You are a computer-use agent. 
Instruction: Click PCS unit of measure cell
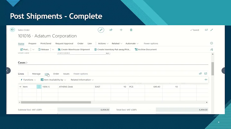point(137,87)
